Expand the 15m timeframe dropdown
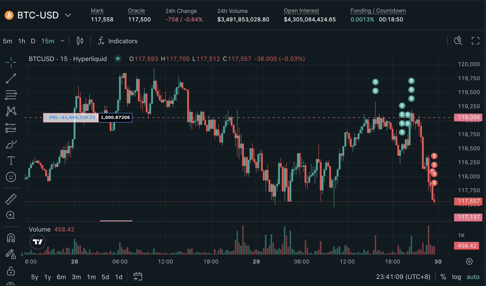The image size is (486, 286). click(62, 41)
